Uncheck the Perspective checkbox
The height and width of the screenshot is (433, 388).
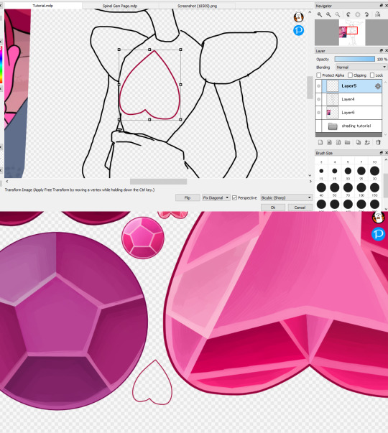[x=234, y=197]
